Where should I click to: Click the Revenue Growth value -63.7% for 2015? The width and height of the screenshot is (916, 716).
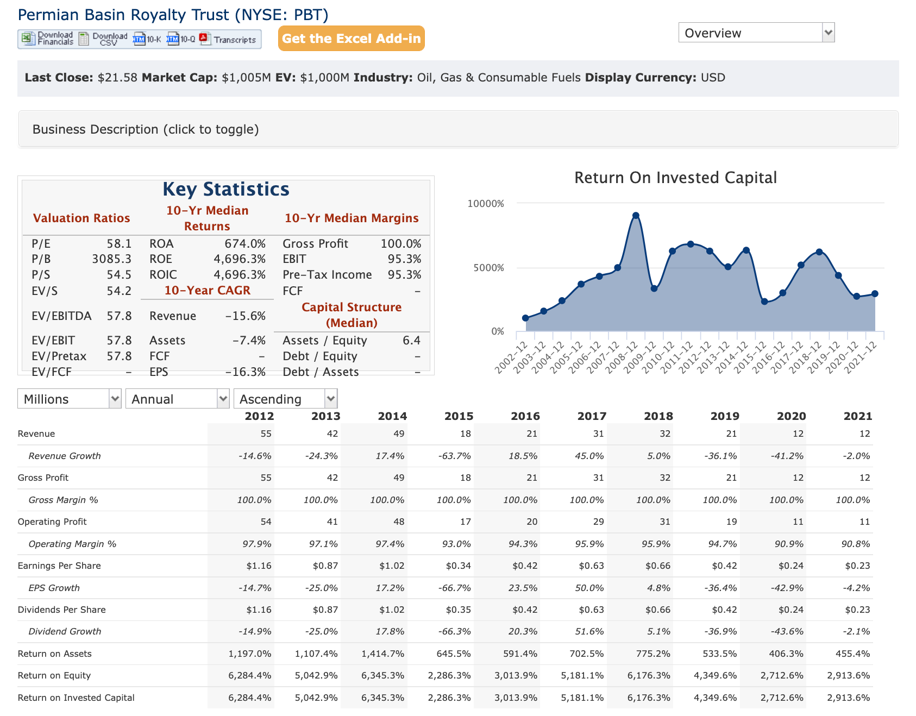point(454,456)
